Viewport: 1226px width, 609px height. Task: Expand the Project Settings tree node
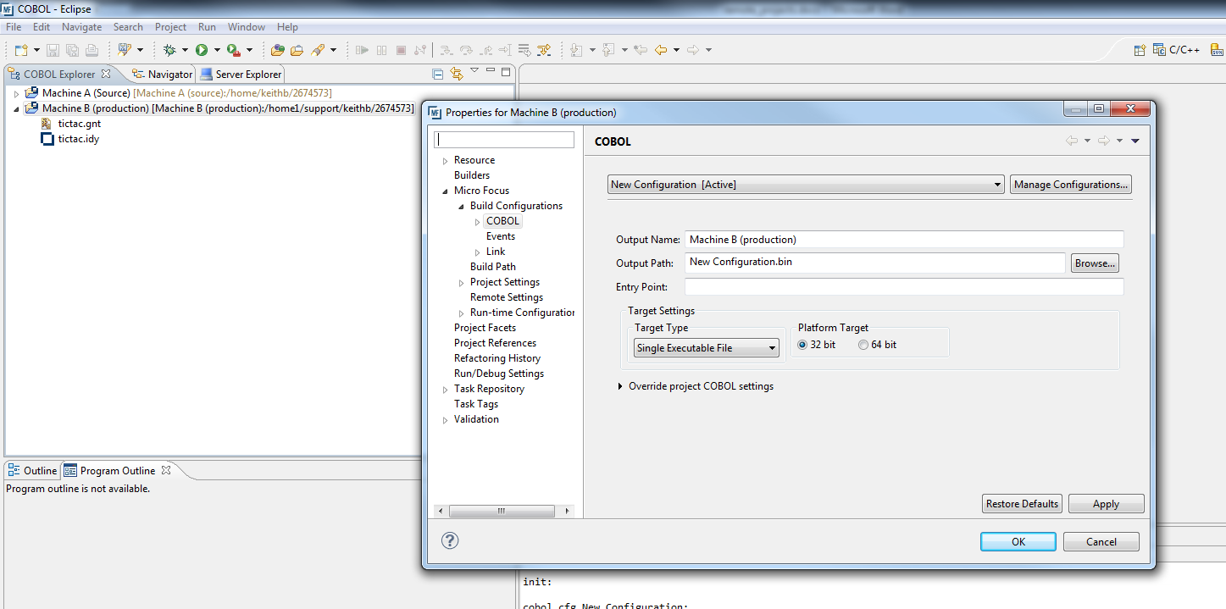coord(462,282)
